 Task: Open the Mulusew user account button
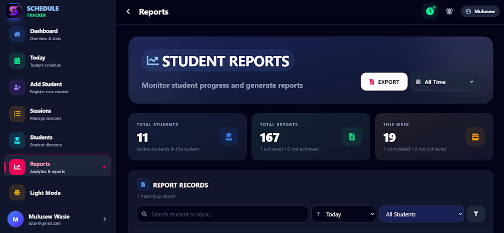[x=480, y=11]
